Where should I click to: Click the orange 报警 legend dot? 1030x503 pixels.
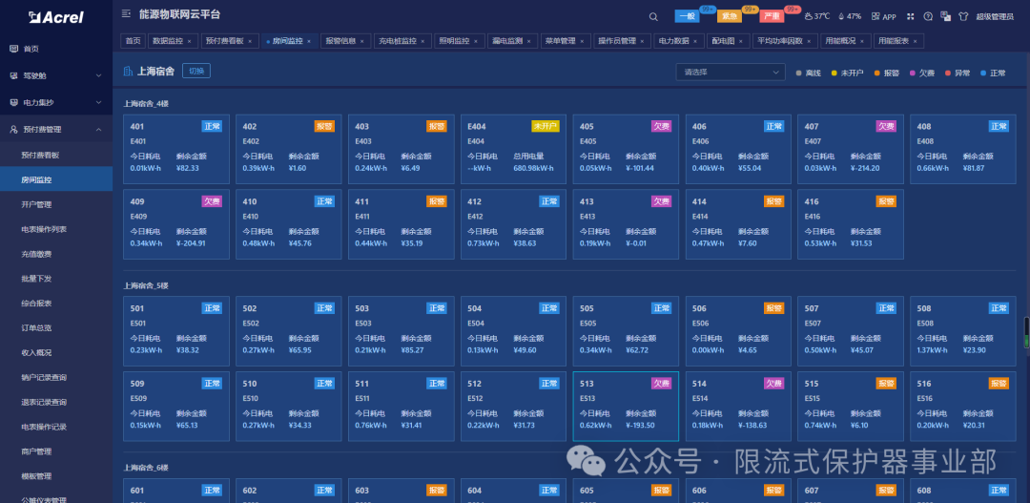point(877,73)
